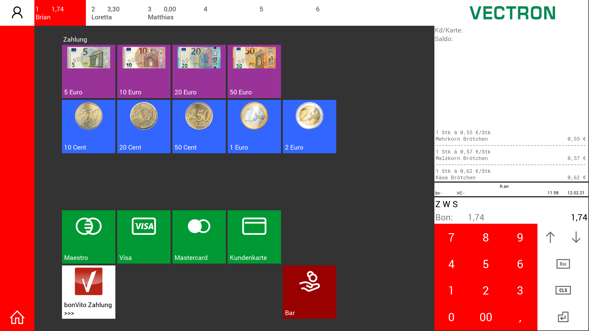The width and height of the screenshot is (589, 331).
Task: Pay with Maestro card
Action: [88, 237]
